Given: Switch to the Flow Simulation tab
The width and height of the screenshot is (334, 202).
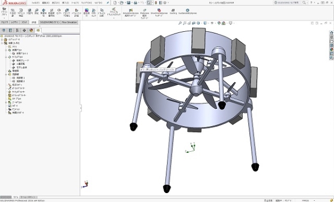Looking at the screenshot, I should 69,22.
